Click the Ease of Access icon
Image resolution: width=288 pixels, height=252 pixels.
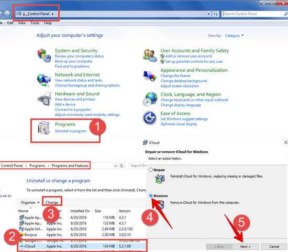150,118
